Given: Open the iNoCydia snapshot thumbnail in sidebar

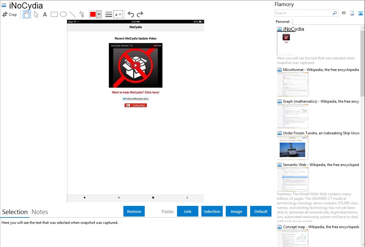Looking at the screenshot, I should point(286,43).
